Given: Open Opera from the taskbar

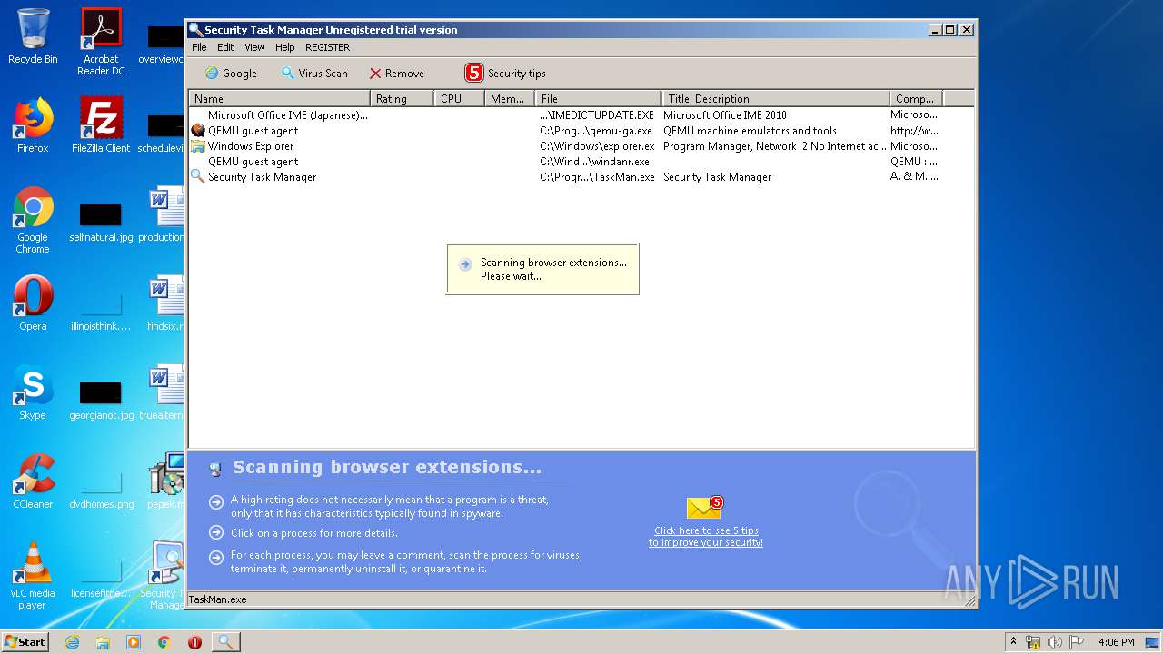Looking at the screenshot, I should pyautogui.click(x=194, y=642).
